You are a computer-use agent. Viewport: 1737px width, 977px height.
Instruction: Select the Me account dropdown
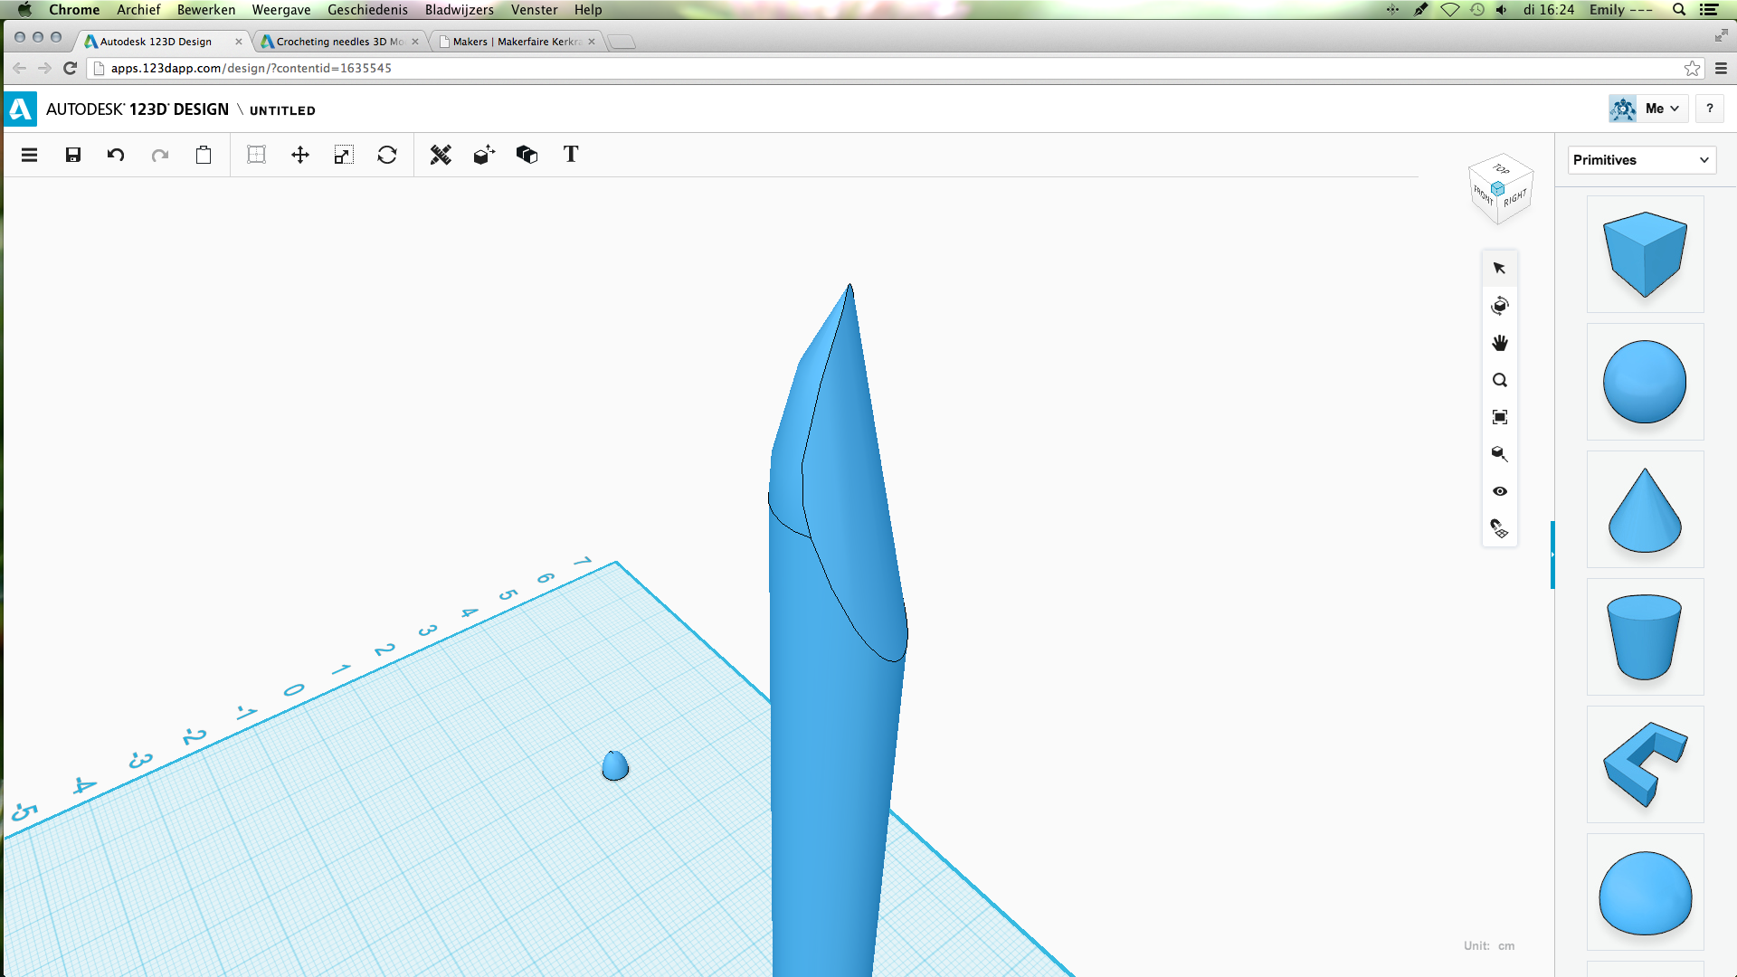(x=1662, y=109)
